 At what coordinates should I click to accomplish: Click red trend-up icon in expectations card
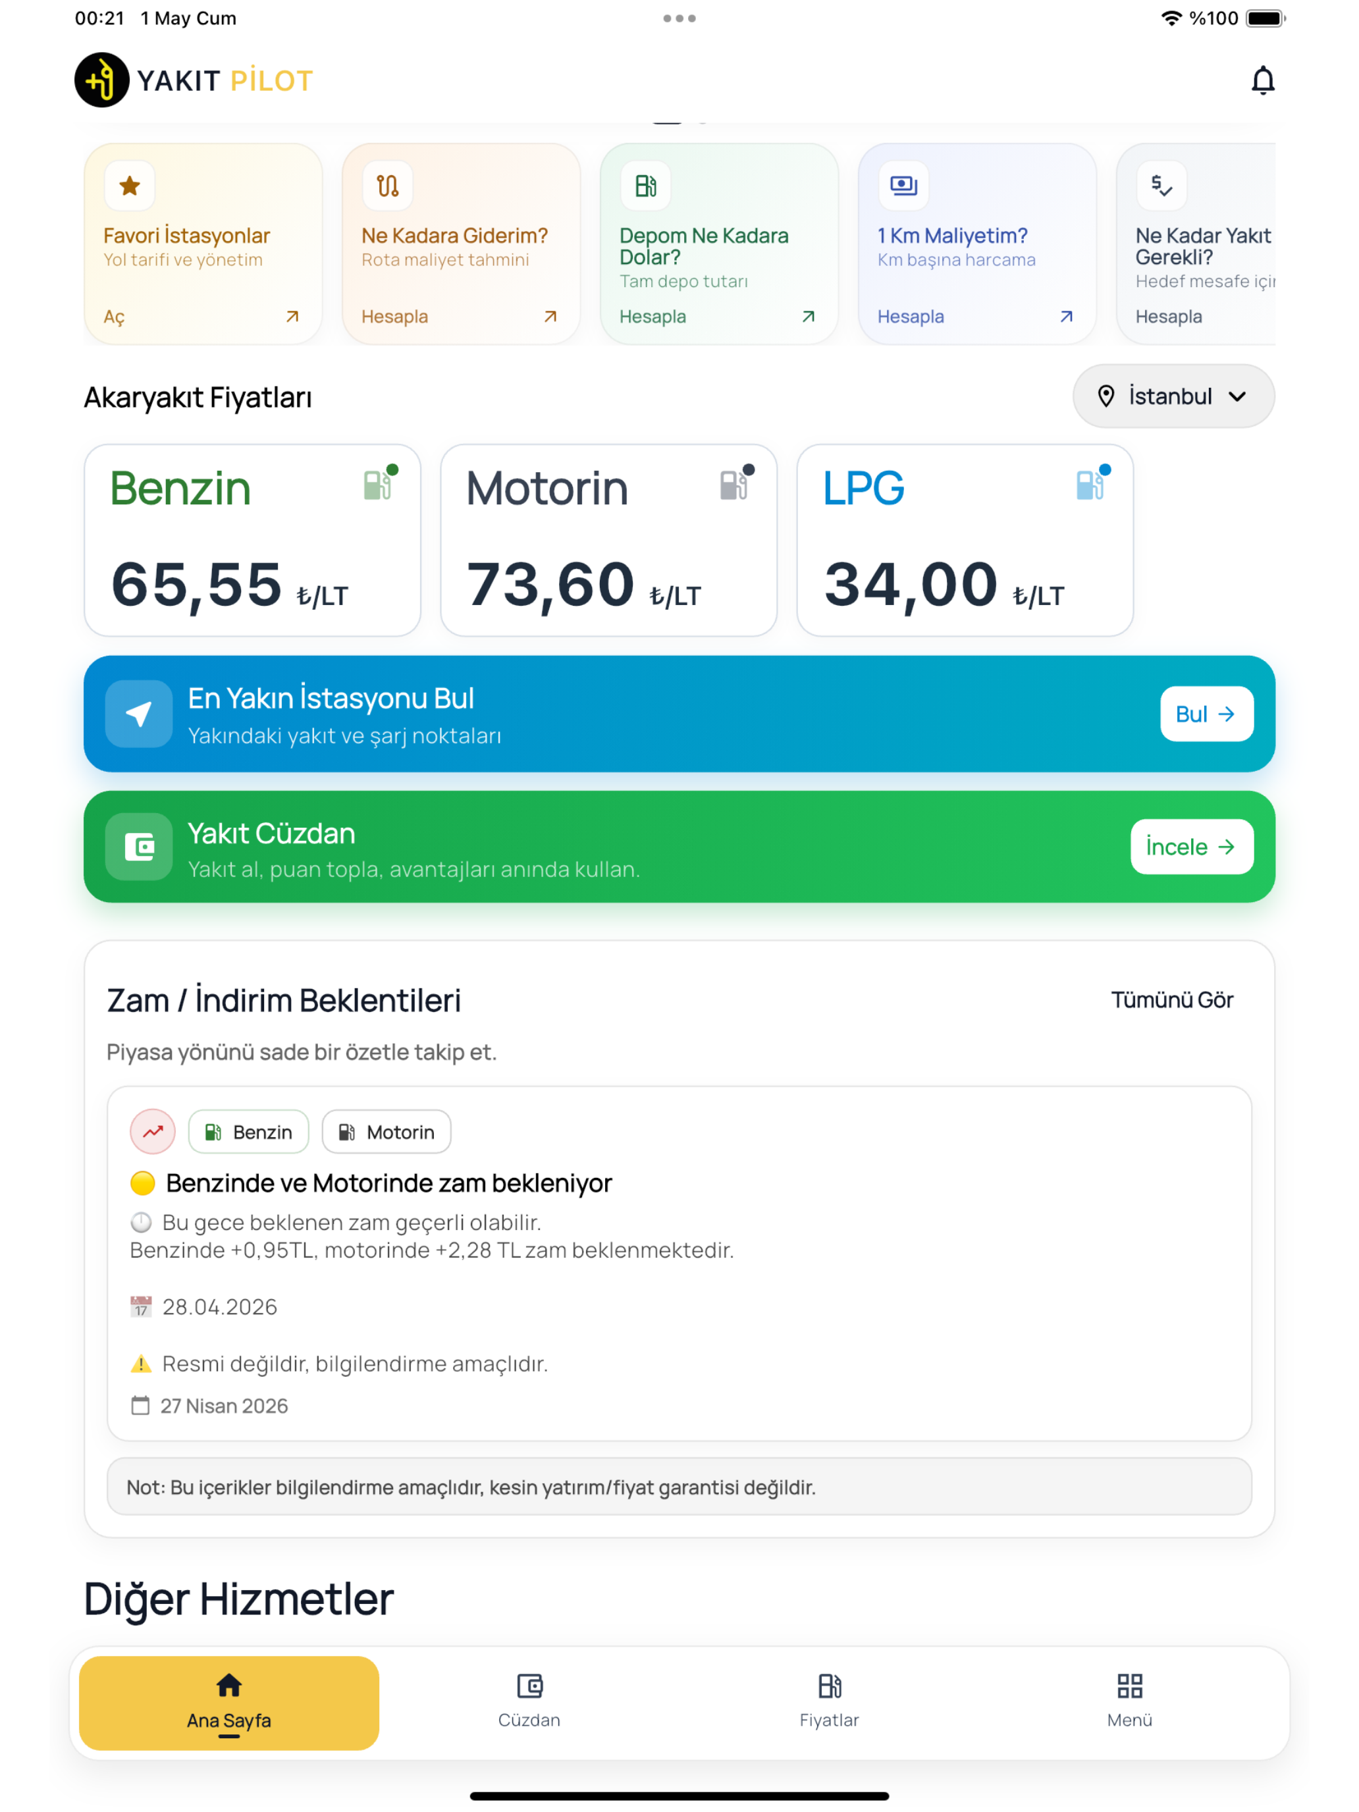(x=152, y=1131)
